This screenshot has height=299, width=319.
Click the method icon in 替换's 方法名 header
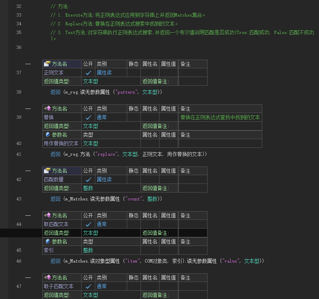(x=47, y=109)
